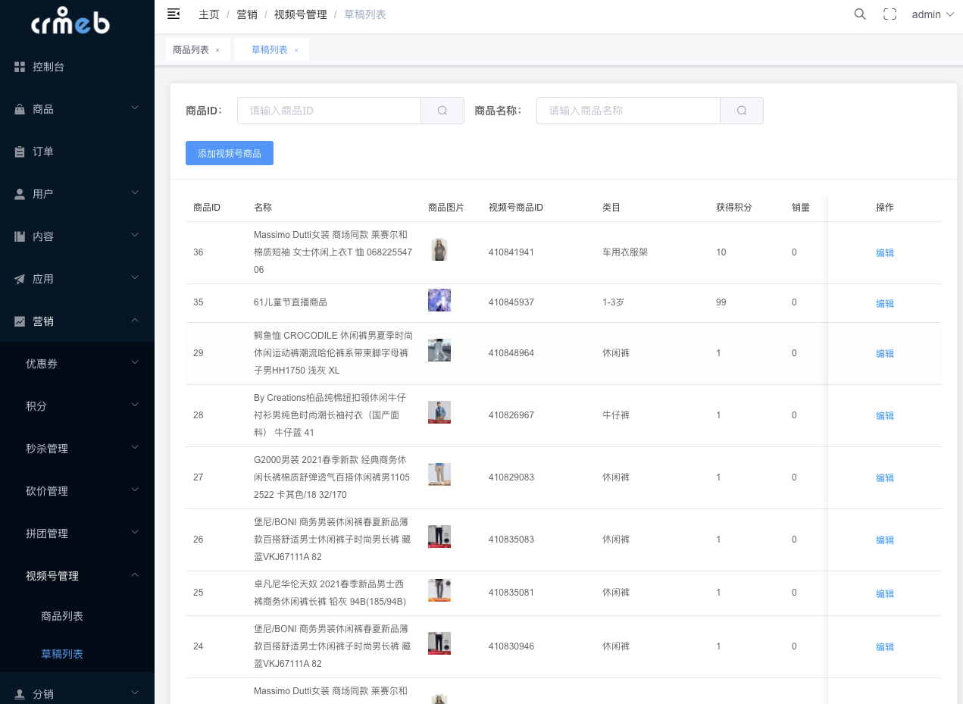This screenshot has height=704, width=963.
Task: Select the 控制台 dashboard icon
Action: (x=18, y=66)
